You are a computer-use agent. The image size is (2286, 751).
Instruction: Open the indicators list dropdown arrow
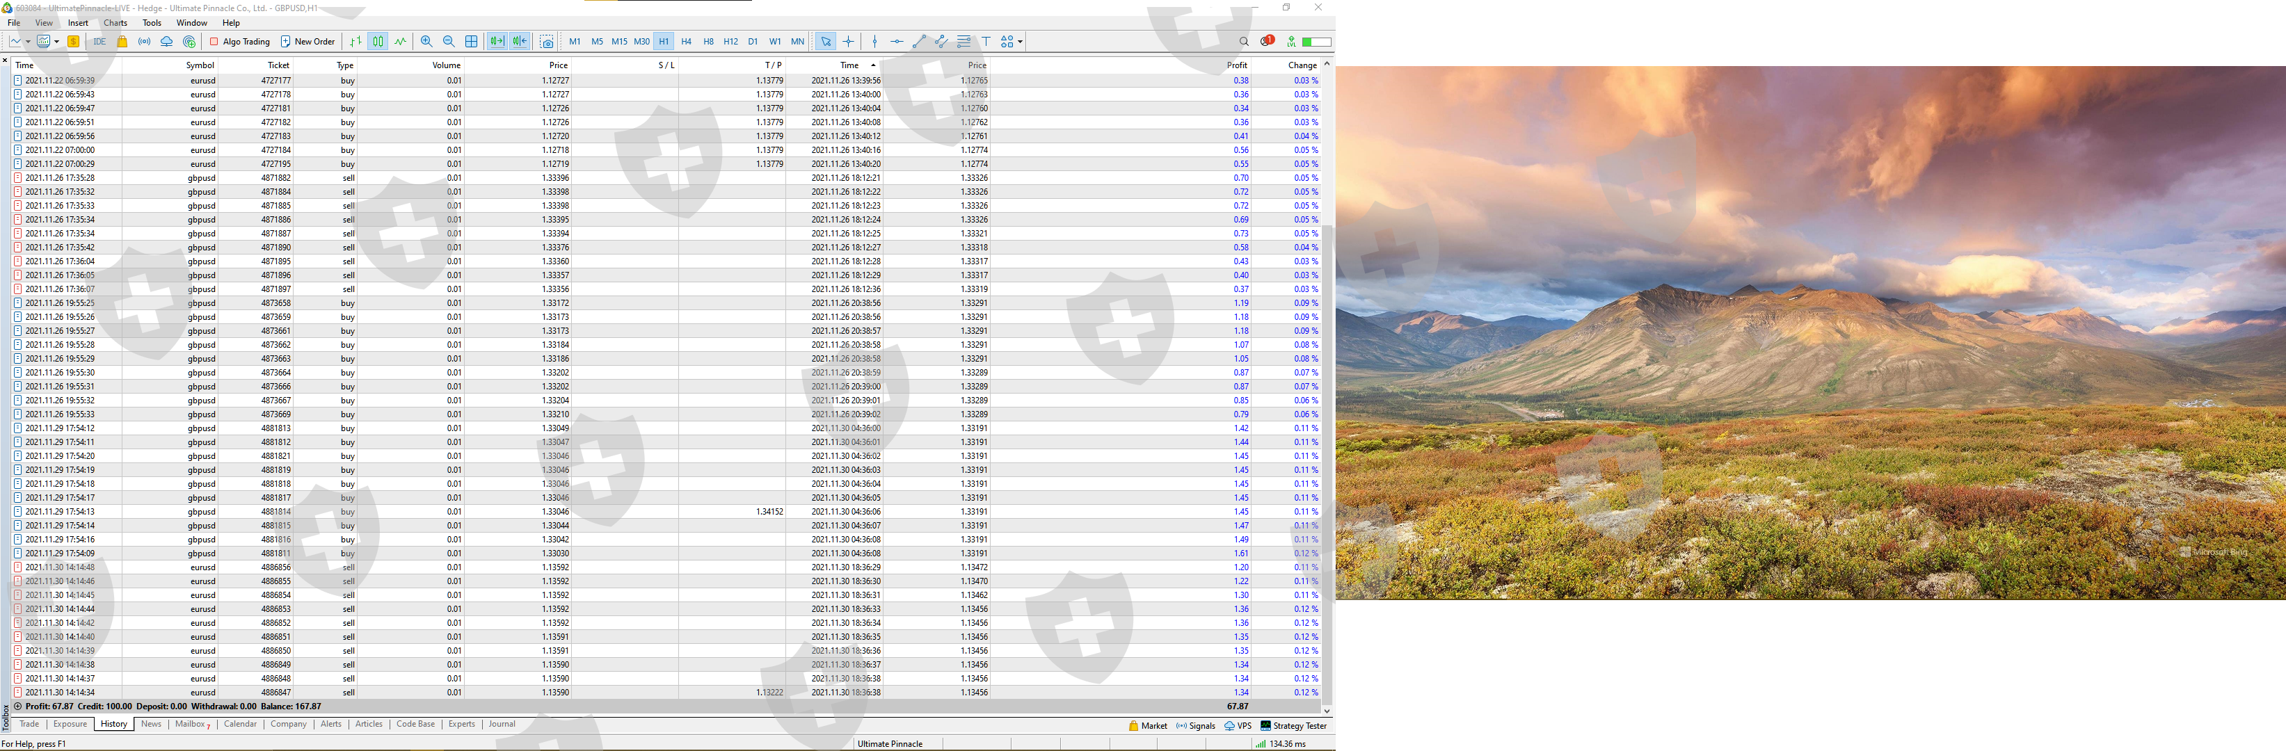(57, 42)
